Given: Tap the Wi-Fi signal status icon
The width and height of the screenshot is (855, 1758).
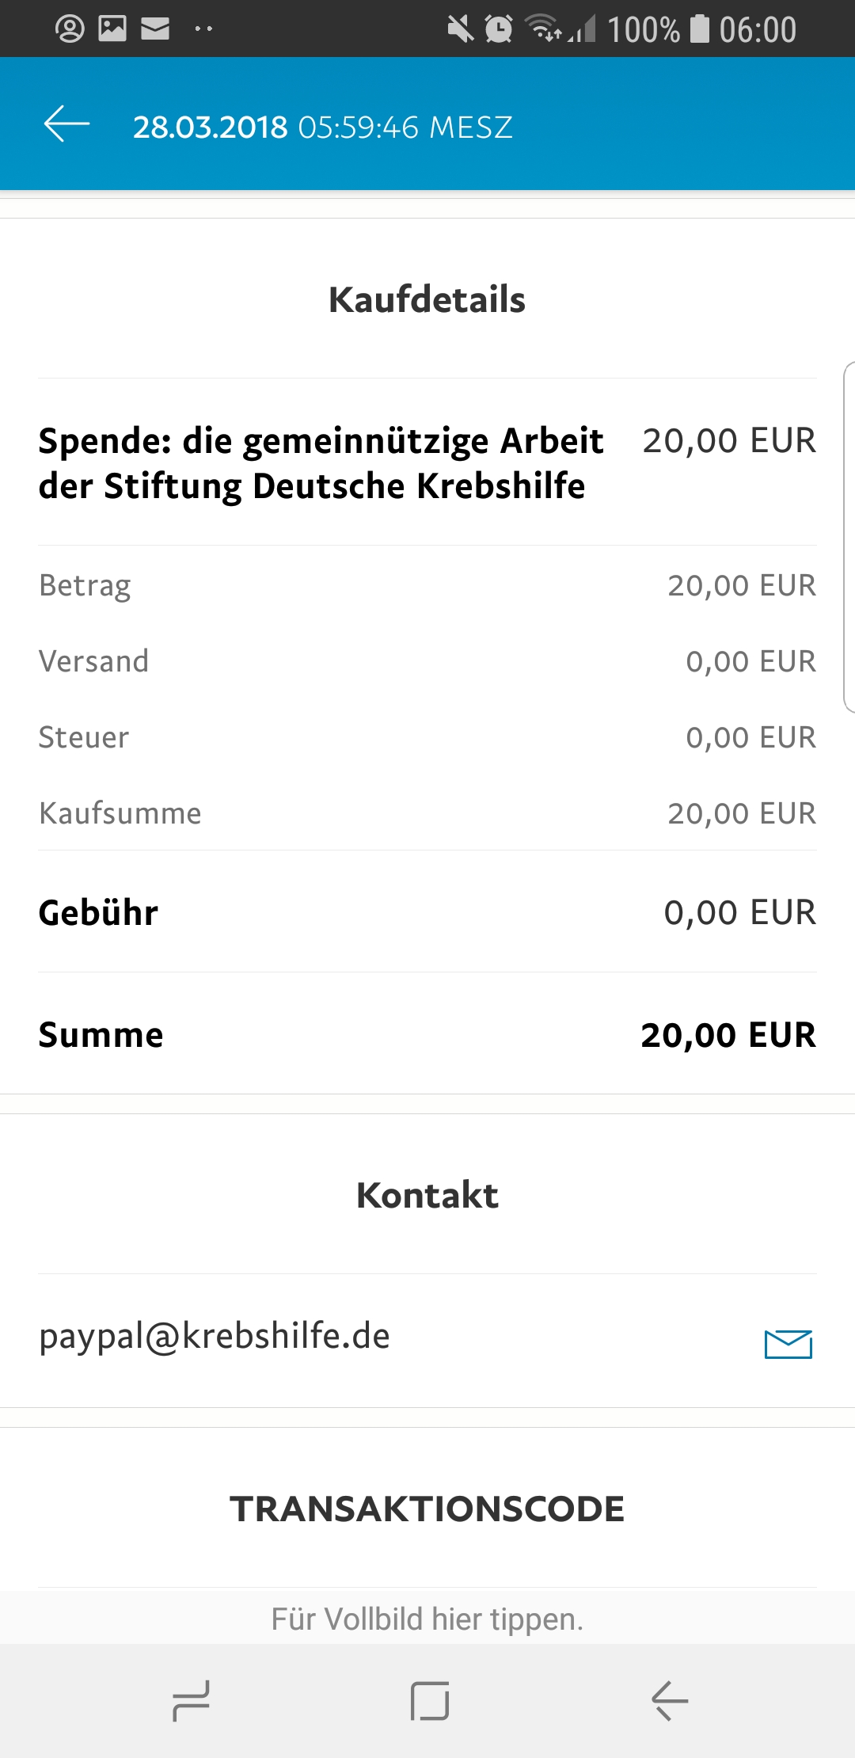Looking at the screenshot, I should pyautogui.click(x=544, y=29).
